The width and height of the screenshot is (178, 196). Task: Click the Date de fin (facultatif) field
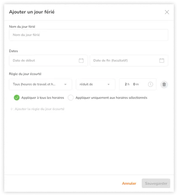[x=129, y=60]
